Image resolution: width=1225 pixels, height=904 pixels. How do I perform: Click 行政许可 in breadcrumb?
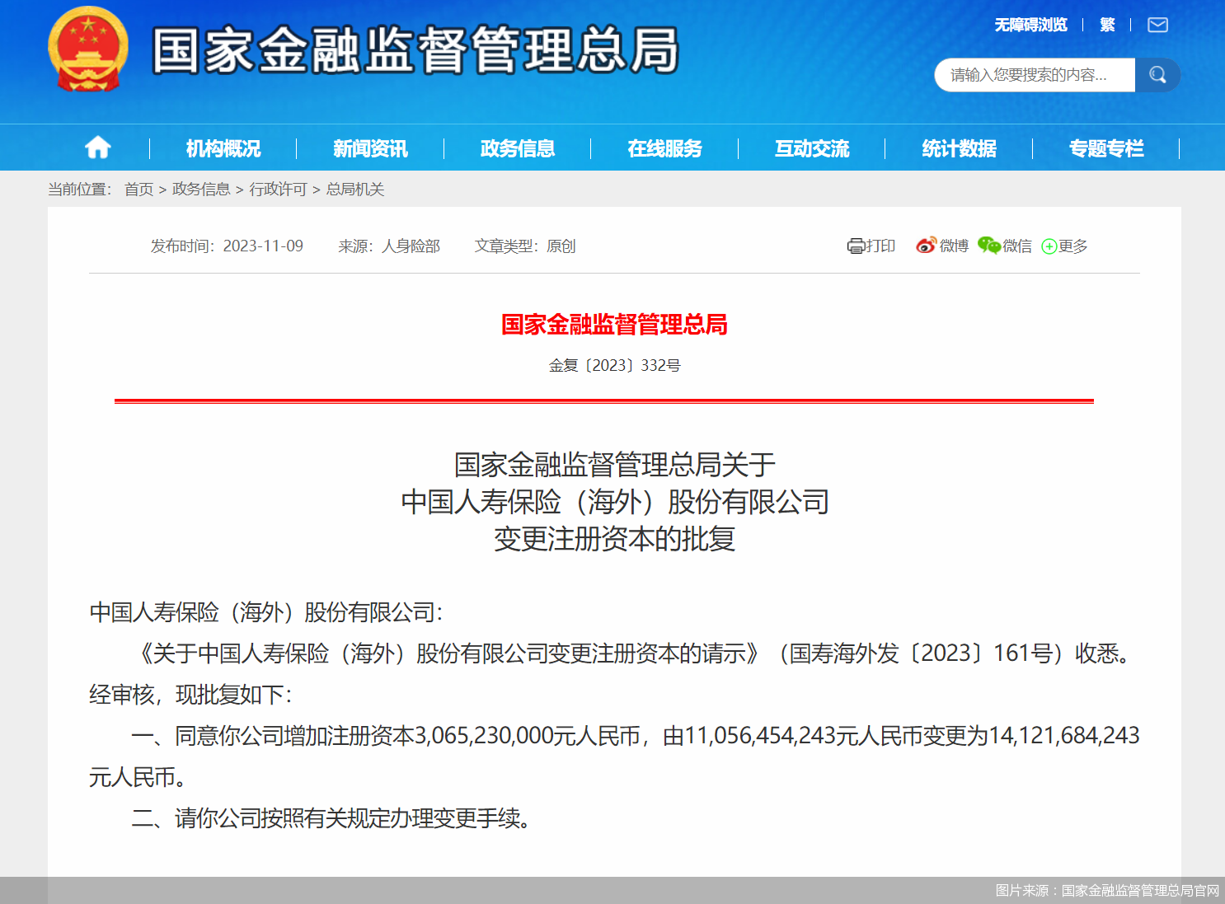point(278,190)
